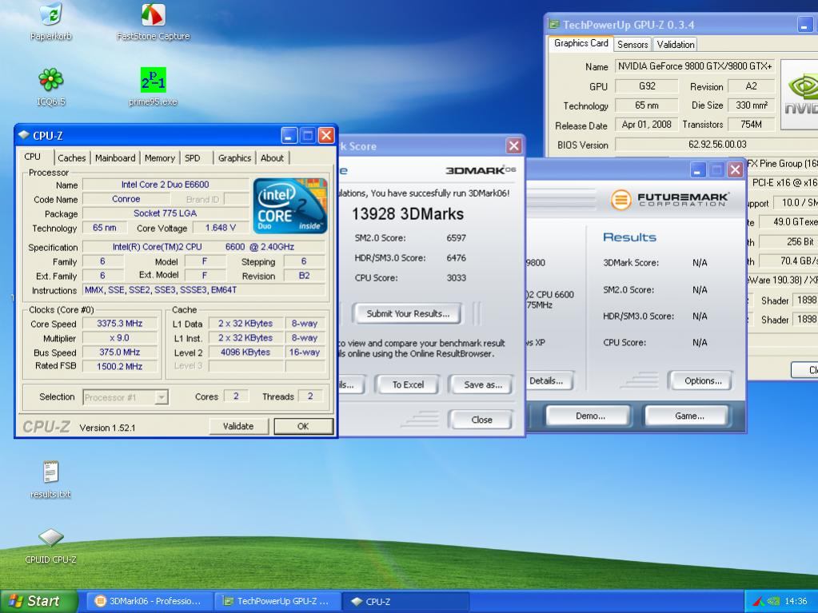
Task: Click the Instructions value MMX, SSE list
Action: pos(204,290)
